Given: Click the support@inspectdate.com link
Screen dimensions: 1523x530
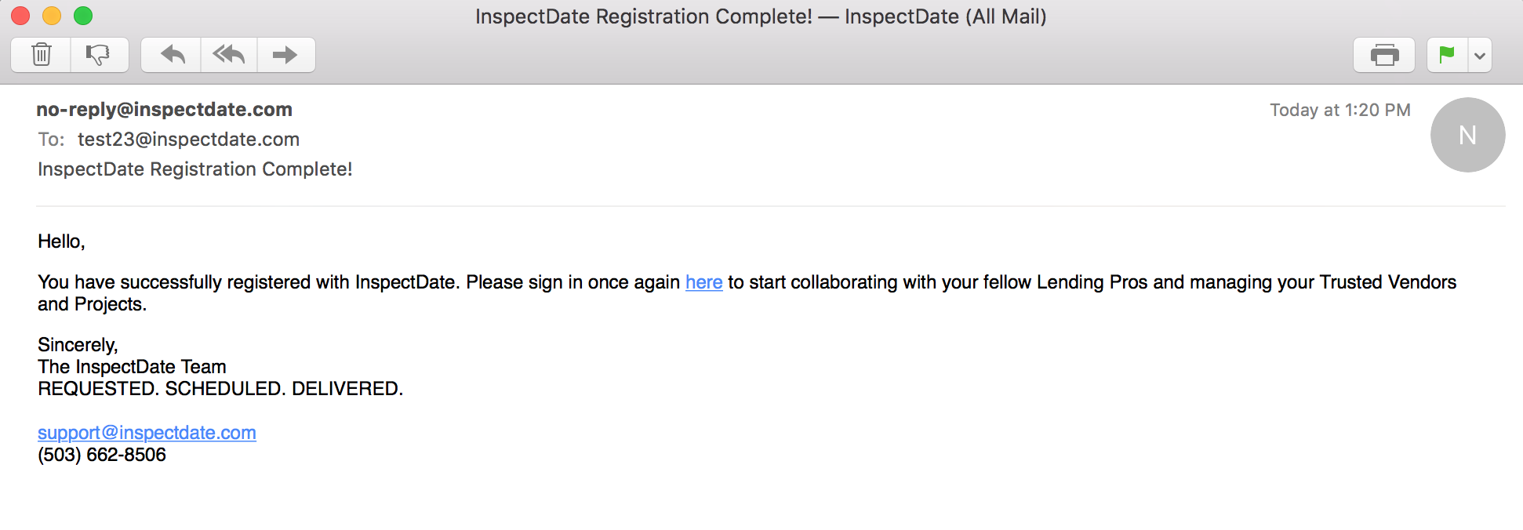Looking at the screenshot, I should point(147,433).
